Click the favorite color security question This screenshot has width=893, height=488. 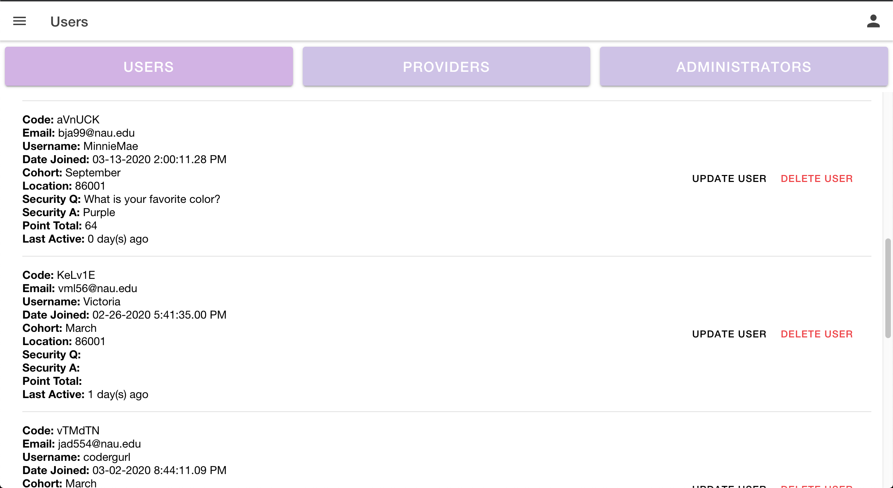point(152,199)
